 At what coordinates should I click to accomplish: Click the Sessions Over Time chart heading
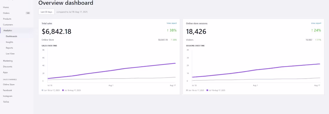[195, 46]
